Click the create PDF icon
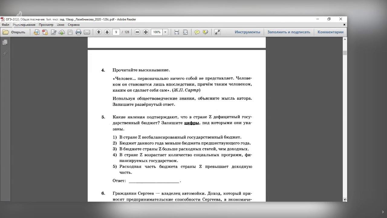 click(x=45, y=32)
